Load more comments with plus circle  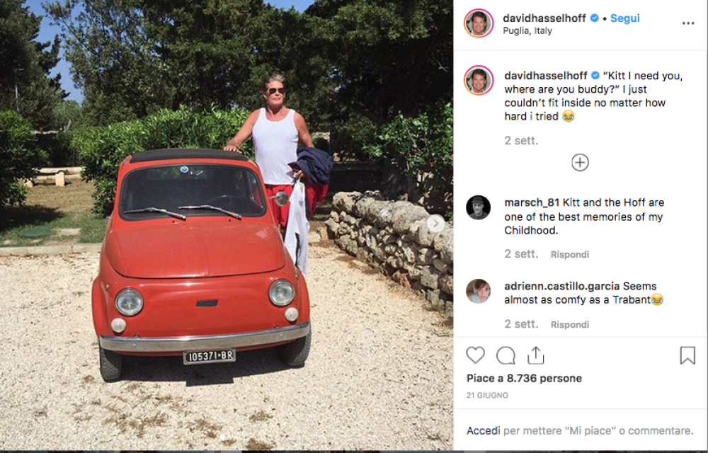click(580, 163)
